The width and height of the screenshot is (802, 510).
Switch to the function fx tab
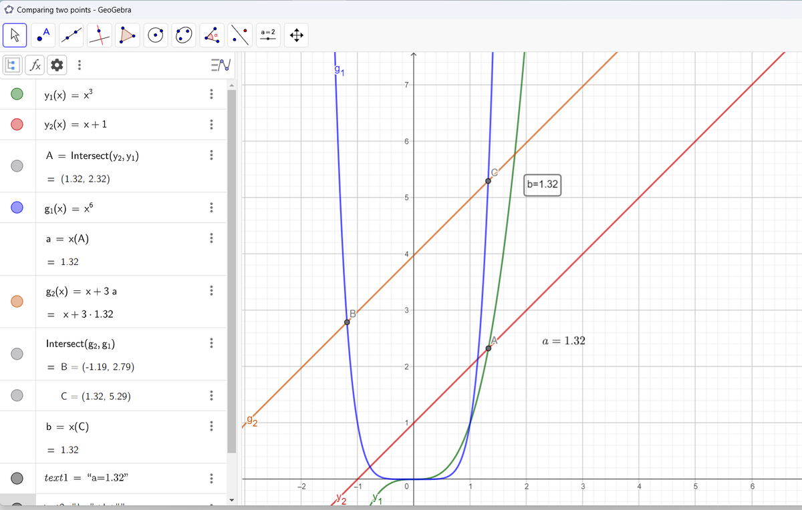click(37, 65)
